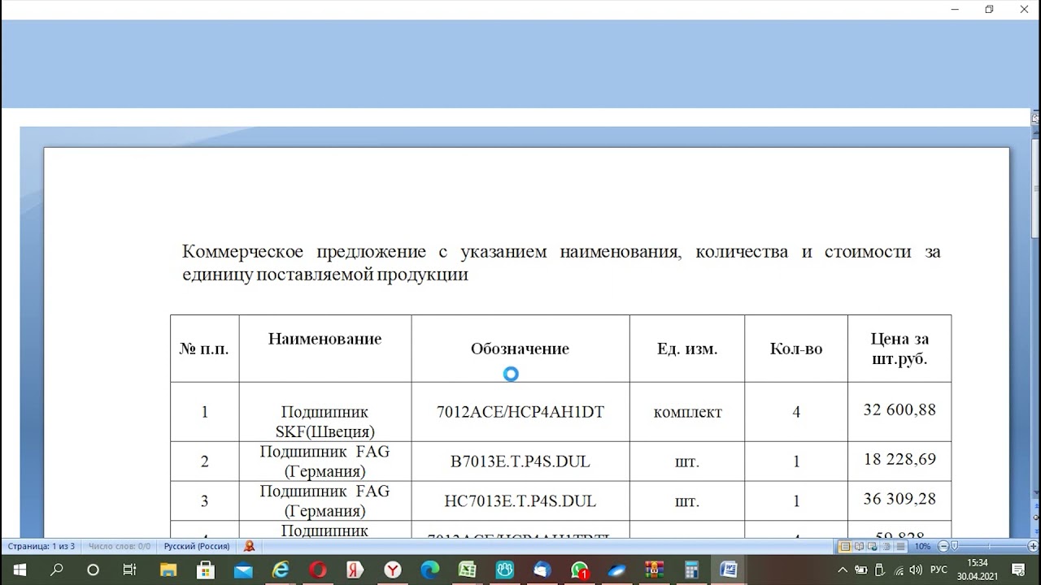Click table header 'Наименование'

pyautogui.click(x=324, y=339)
